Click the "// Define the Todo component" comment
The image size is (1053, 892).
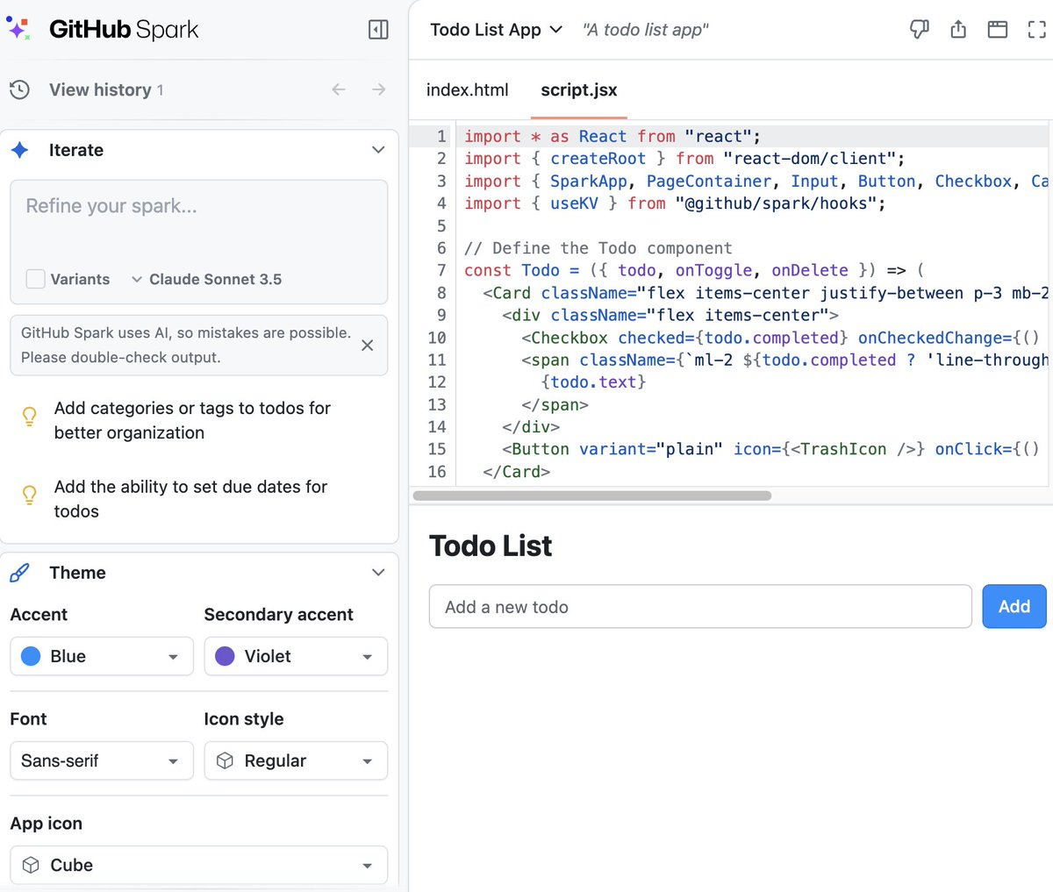(598, 248)
